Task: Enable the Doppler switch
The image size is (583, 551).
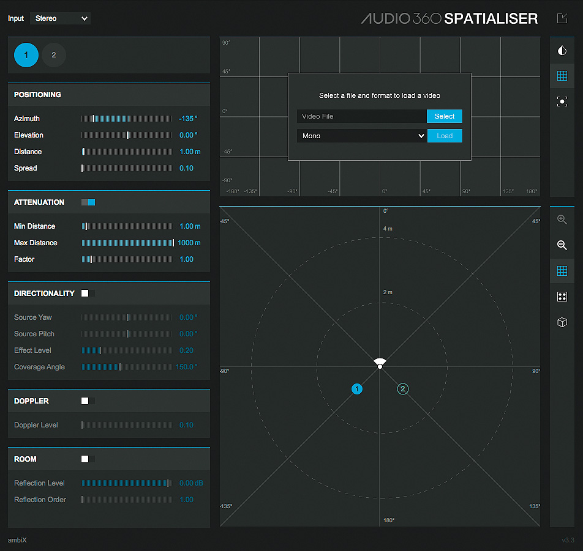Action: tap(88, 401)
